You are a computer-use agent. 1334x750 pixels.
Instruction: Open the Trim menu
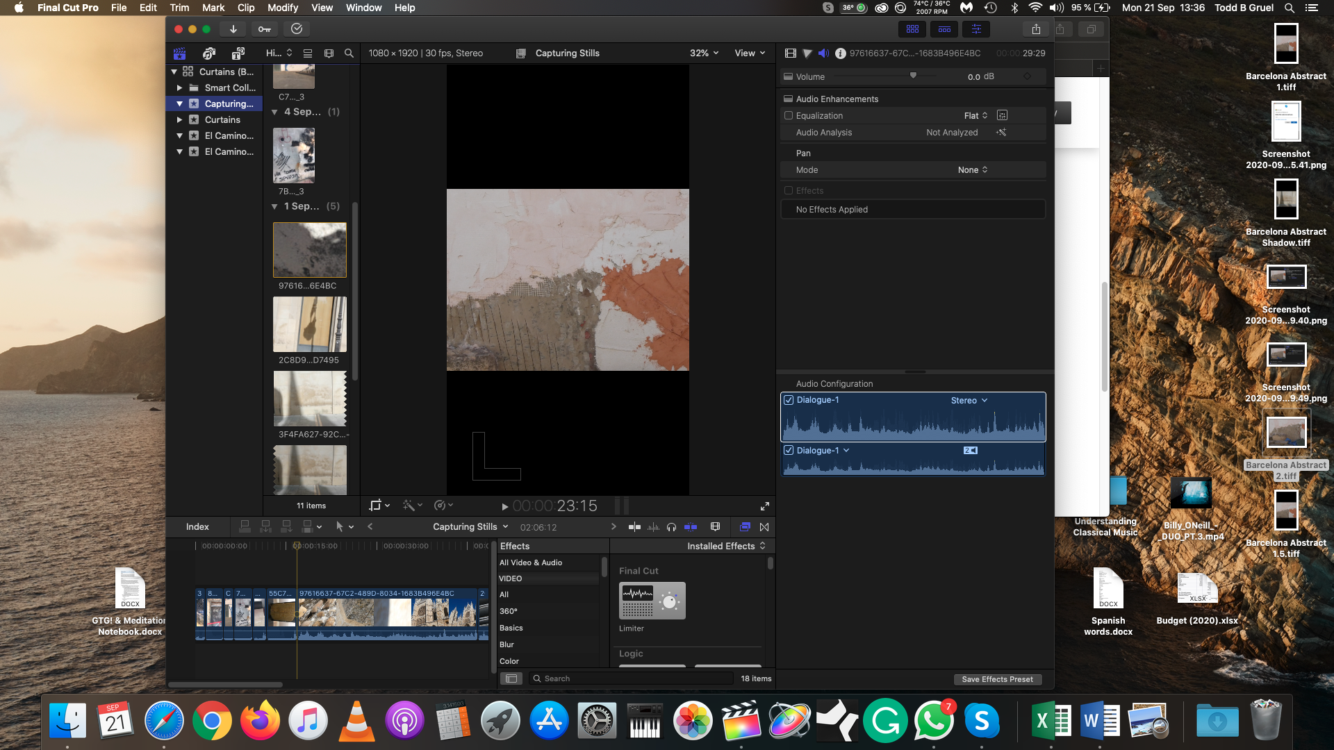tap(179, 8)
